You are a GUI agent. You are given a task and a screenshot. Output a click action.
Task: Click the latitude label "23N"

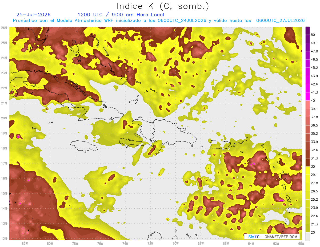pos(4,73)
